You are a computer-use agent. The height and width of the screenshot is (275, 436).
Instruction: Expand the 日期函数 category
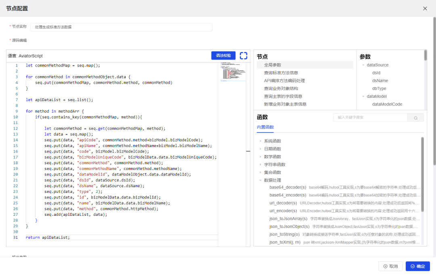pyautogui.click(x=260, y=149)
